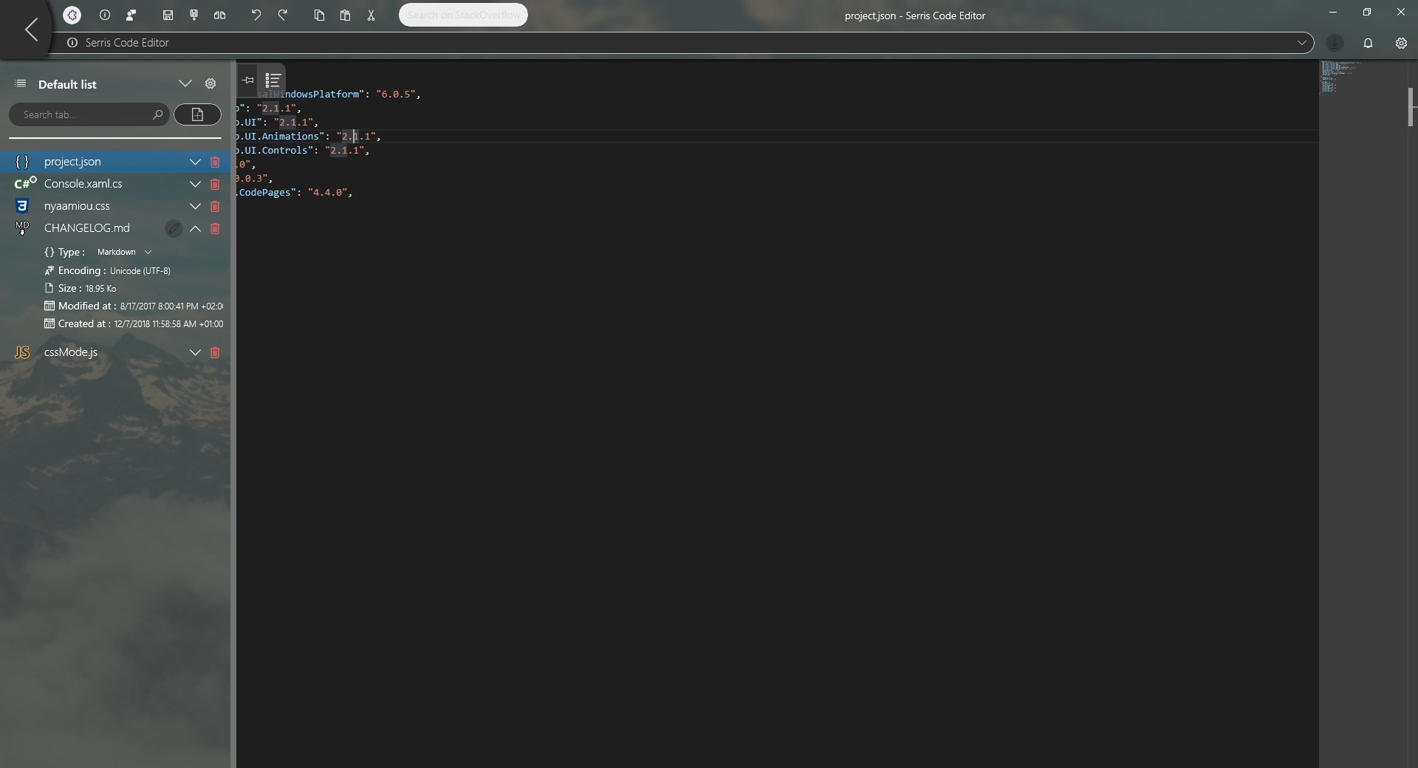Screen dimensions: 1418x768
Task: Expand details for Console.xaml.cs
Action: coord(195,184)
